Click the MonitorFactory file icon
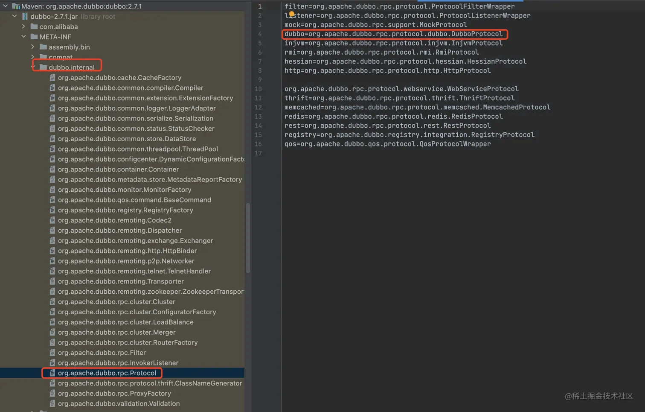The width and height of the screenshot is (645, 412). (x=52, y=190)
